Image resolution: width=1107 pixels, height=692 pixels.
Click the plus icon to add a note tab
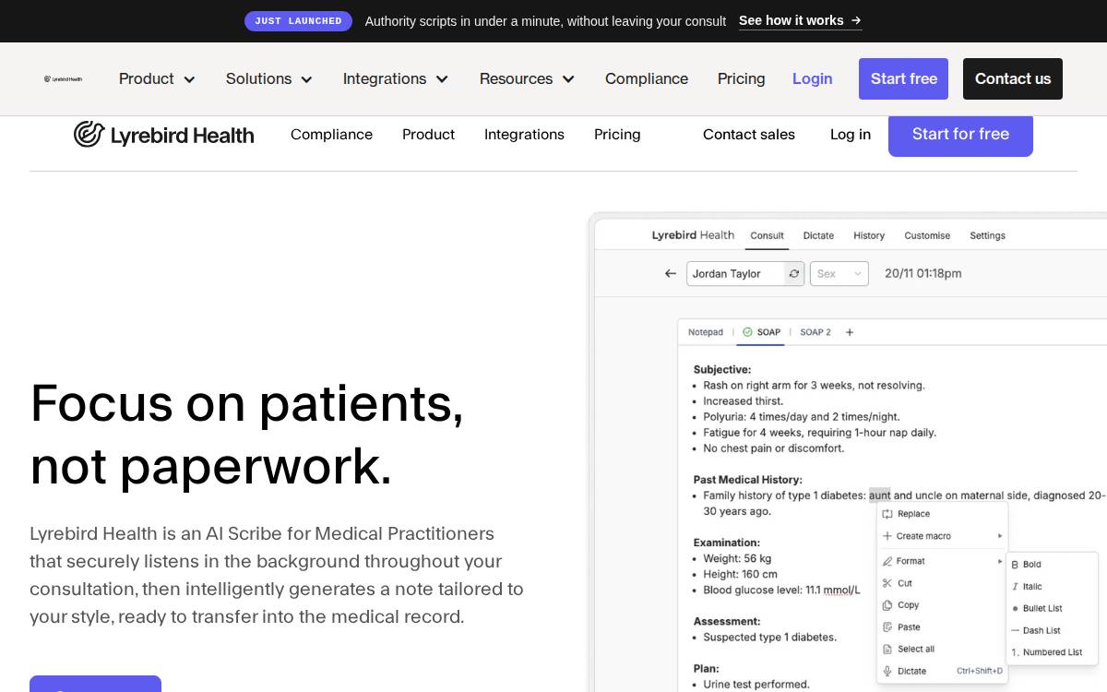tap(850, 332)
